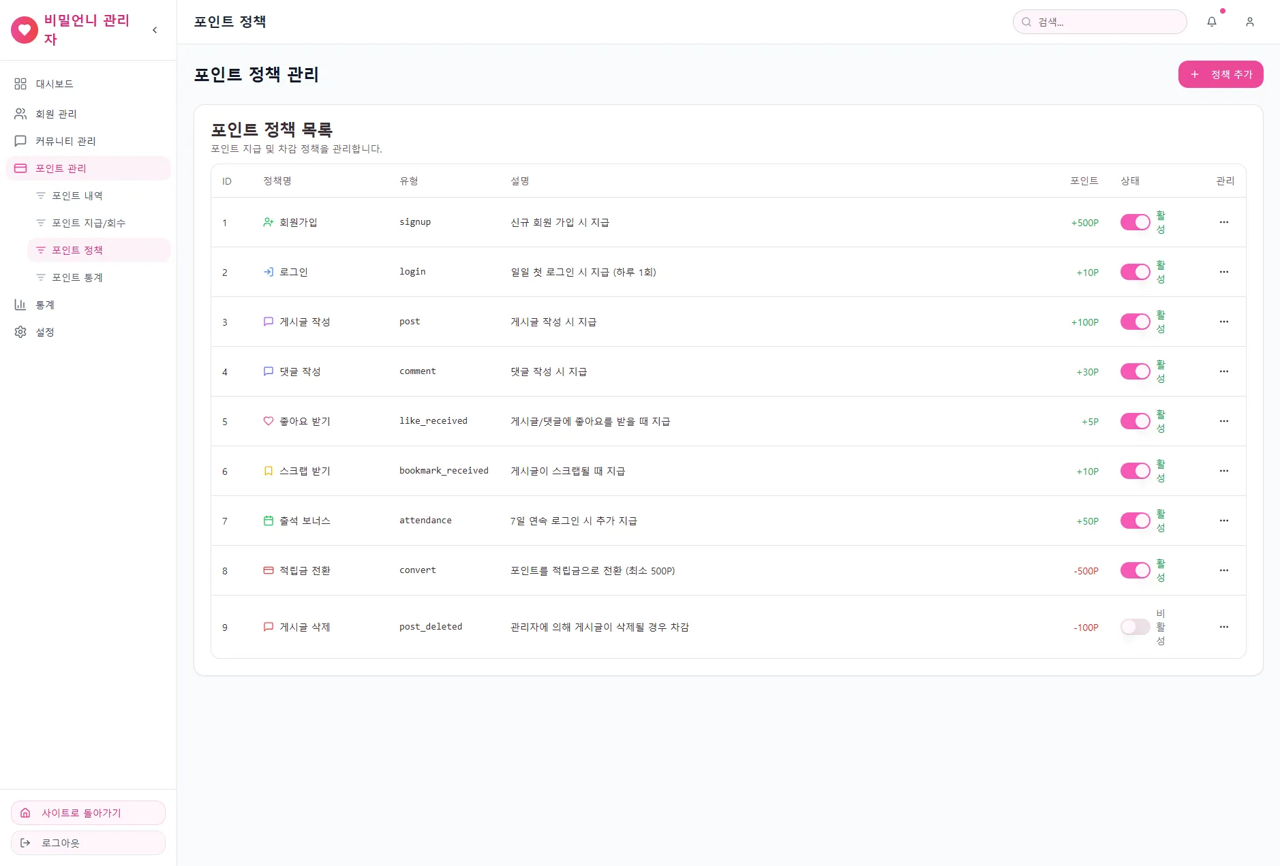1280x866 pixels.
Task: Turn off the 적립금 전환 policy switch
Action: 1136,570
